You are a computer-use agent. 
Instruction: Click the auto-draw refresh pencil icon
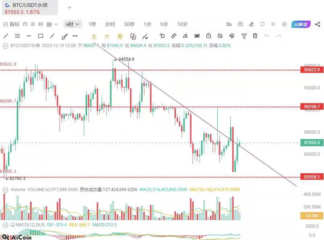coord(133,37)
